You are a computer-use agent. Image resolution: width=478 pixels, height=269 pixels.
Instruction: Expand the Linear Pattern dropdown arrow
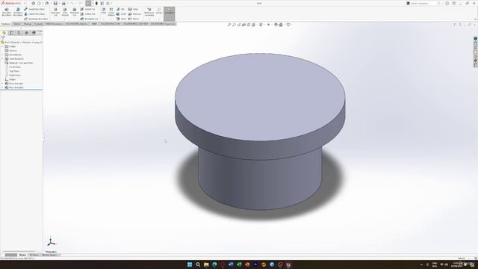tap(111, 19)
